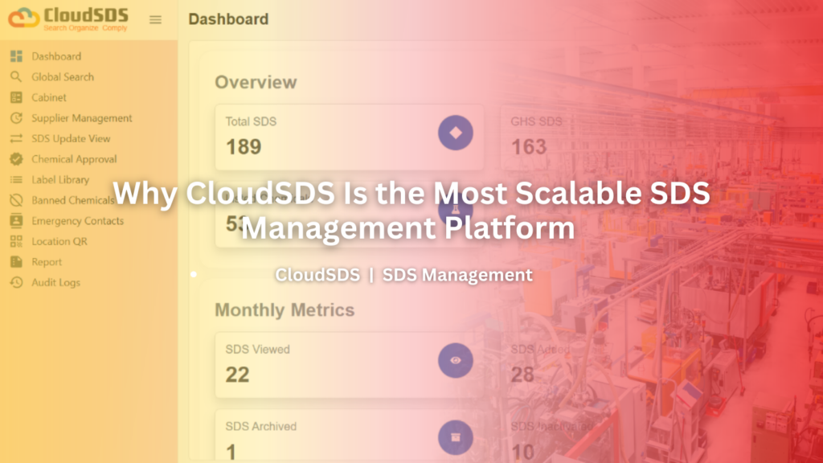The height and width of the screenshot is (463, 823).
Task: Click the SDS Viewed card label
Action: (x=258, y=349)
